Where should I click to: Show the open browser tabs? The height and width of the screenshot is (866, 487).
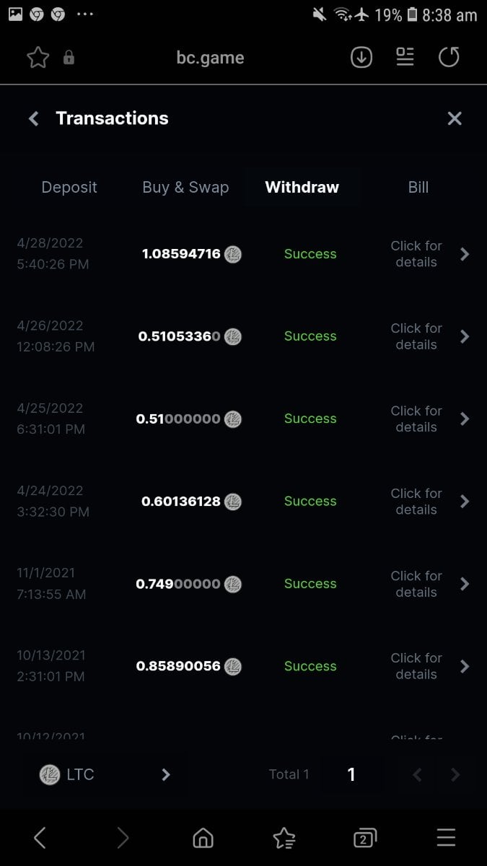point(365,838)
